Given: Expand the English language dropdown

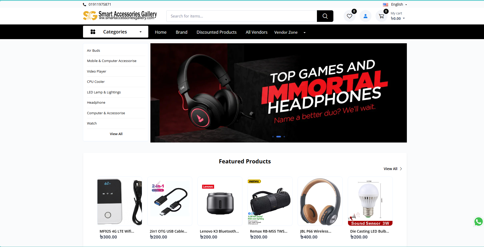Looking at the screenshot, I should 395,4.
